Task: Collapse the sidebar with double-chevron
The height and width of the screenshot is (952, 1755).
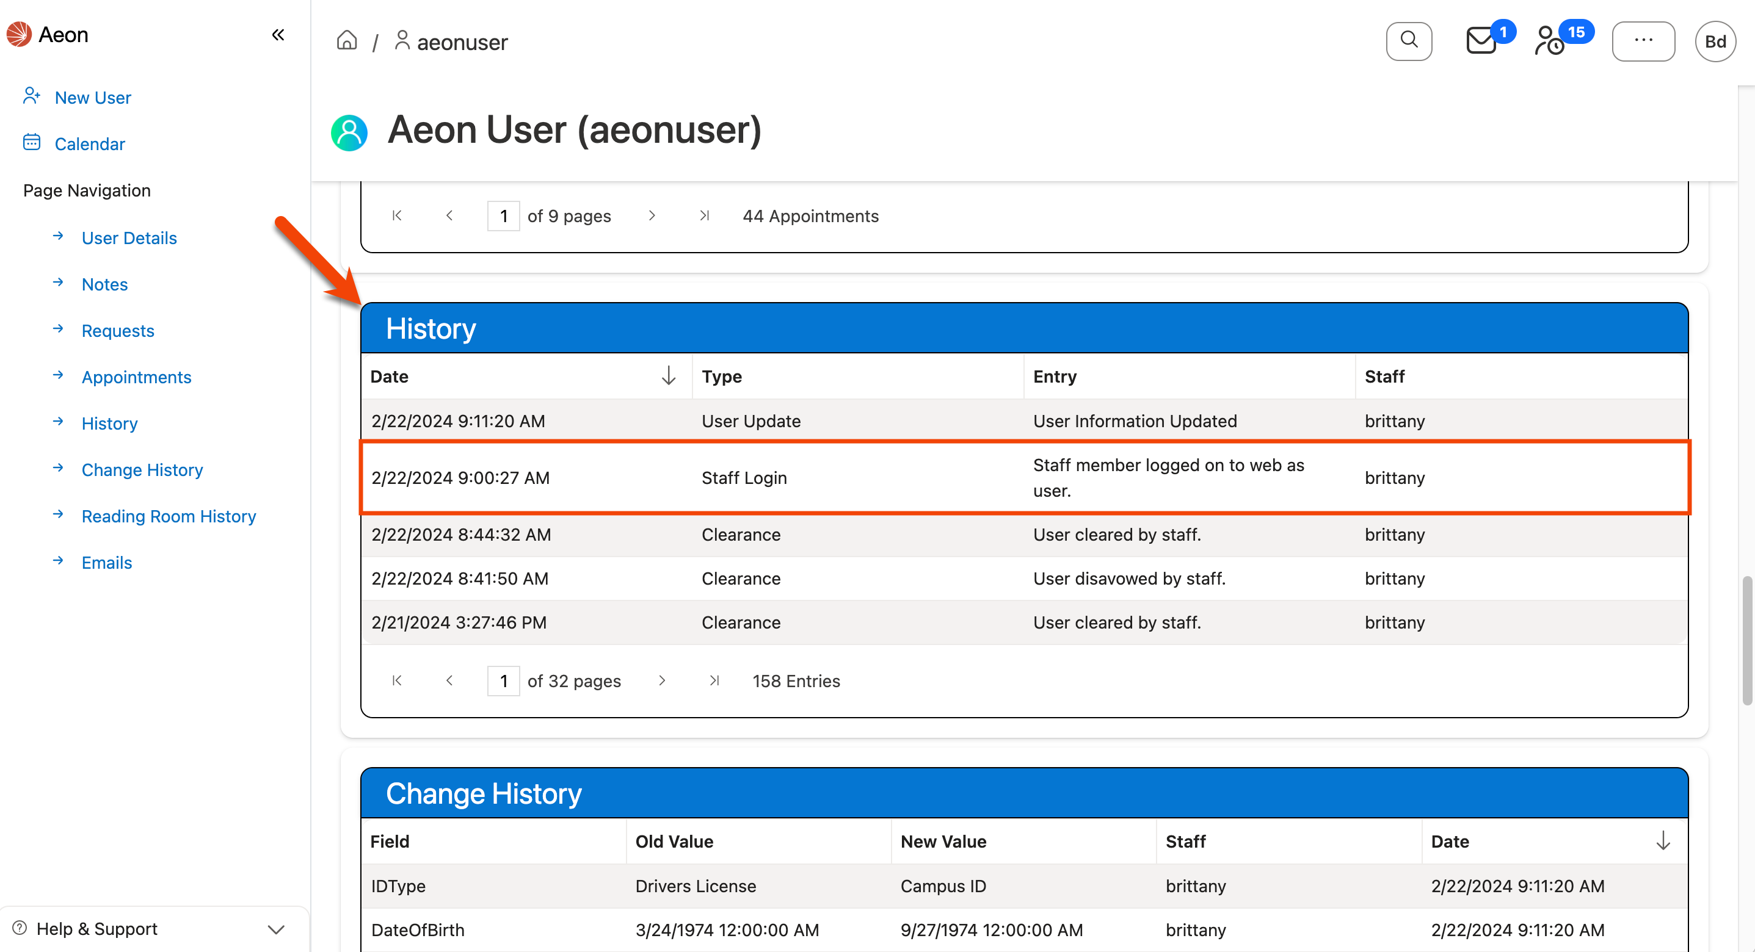Action: click(x=278, y=34)
